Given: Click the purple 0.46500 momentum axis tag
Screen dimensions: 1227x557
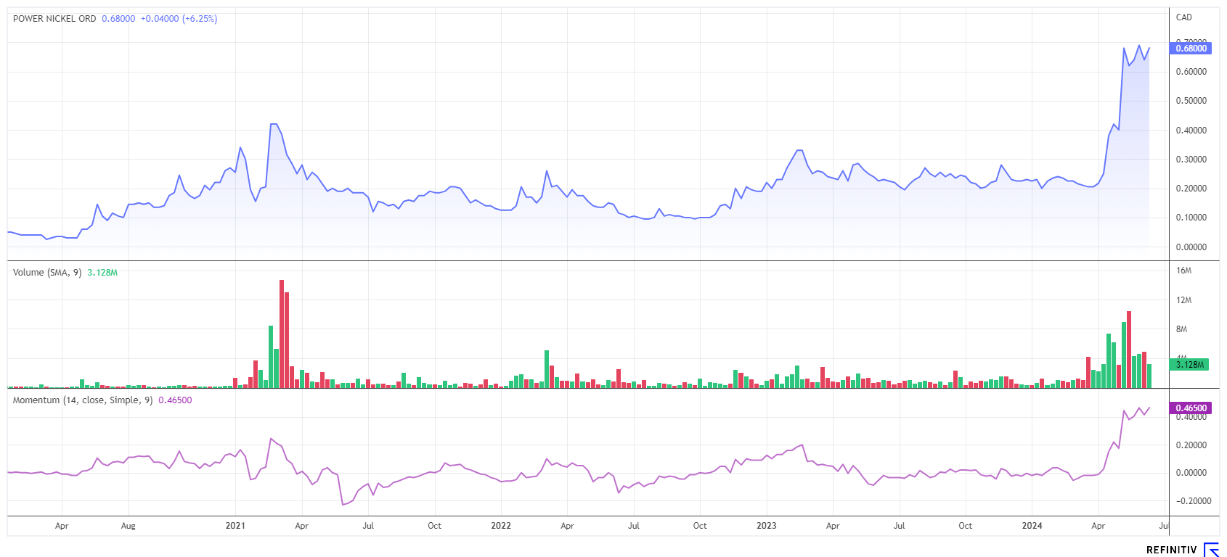Looking at the screenshot, I should 1191,408.
